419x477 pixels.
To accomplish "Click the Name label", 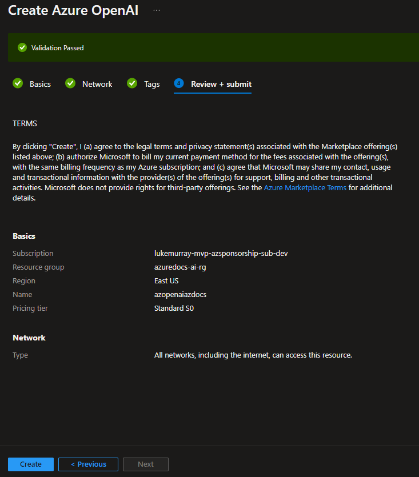I will point(22,294).
